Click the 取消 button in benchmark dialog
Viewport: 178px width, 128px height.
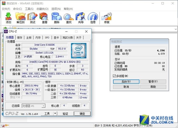(x=126, y=87)
